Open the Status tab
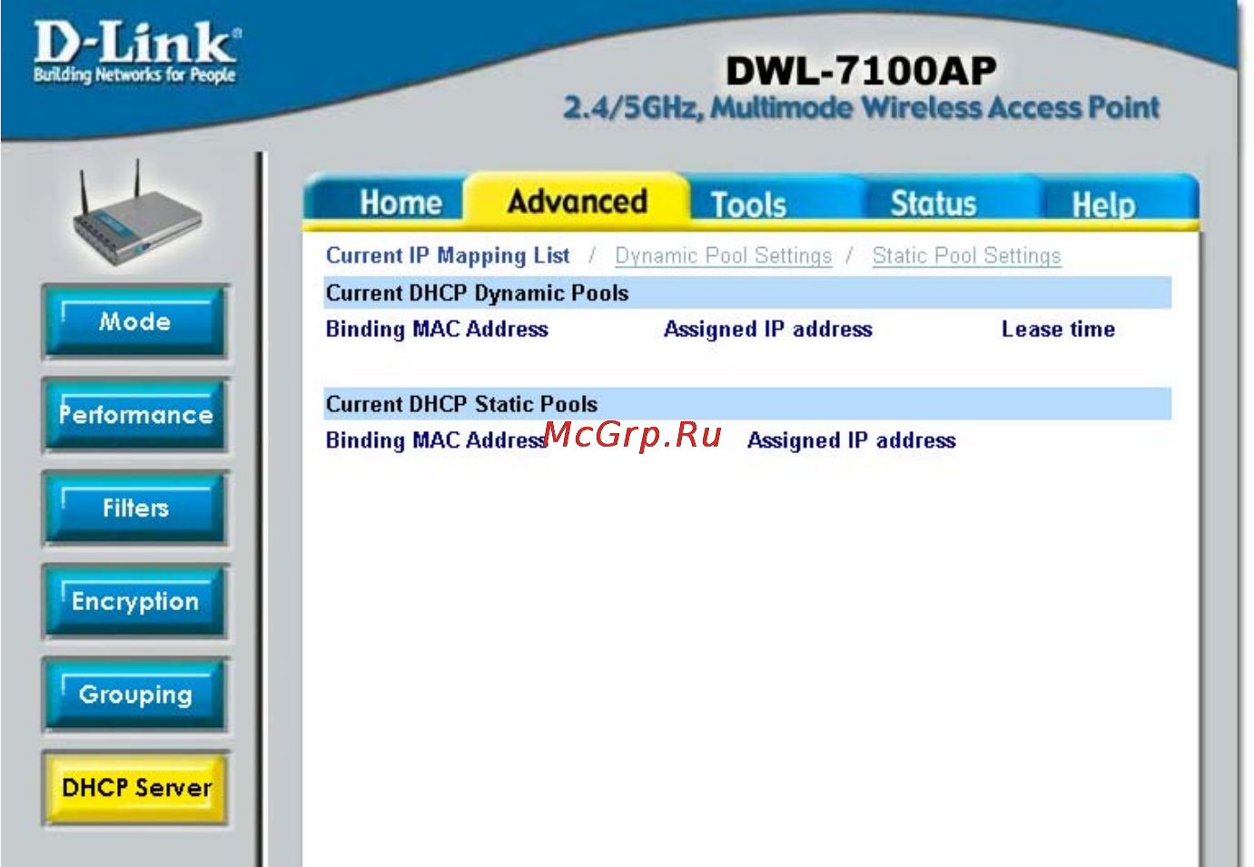 [933, 203]
